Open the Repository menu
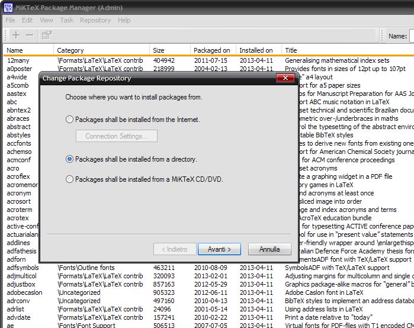Image resolution: width=414 pixels, height=328 pixels. coord(95,20)
